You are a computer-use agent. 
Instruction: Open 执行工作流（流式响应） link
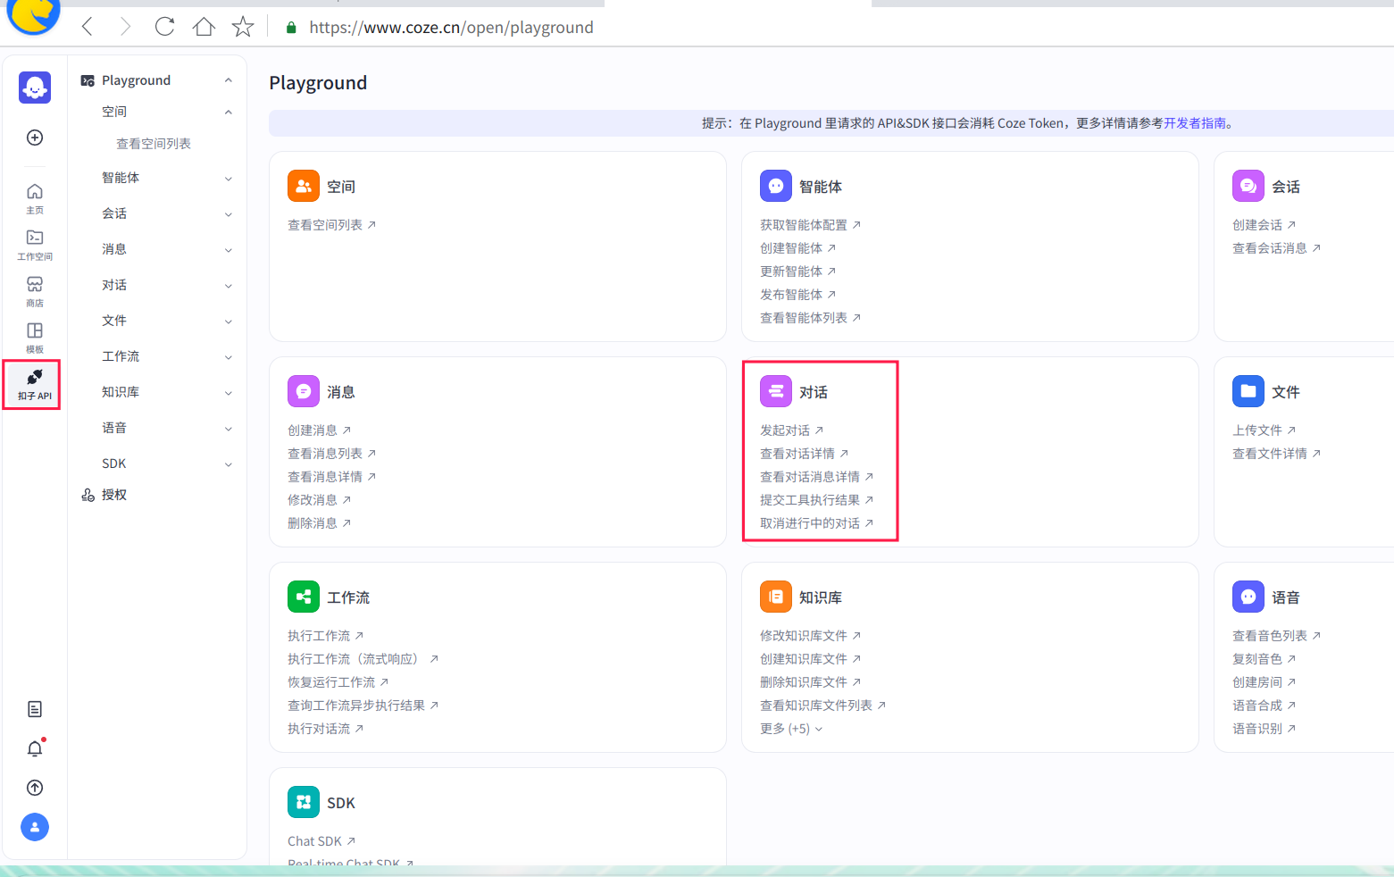363,659
